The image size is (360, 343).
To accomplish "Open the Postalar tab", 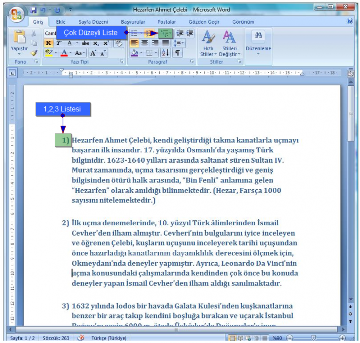I will point(167,22).
